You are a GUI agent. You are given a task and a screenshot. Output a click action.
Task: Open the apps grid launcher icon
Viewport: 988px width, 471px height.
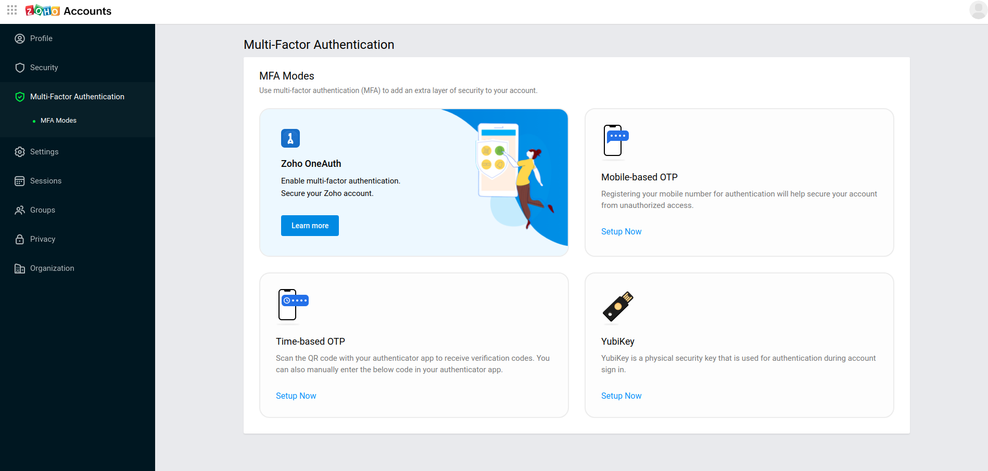click(x=12, y=10)
